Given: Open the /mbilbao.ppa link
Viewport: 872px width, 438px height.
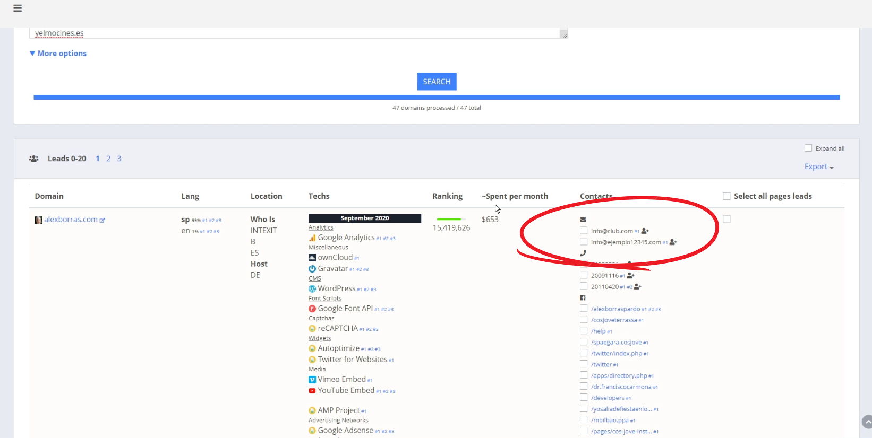Looking at the screenshot, I should tap(610, 421).
